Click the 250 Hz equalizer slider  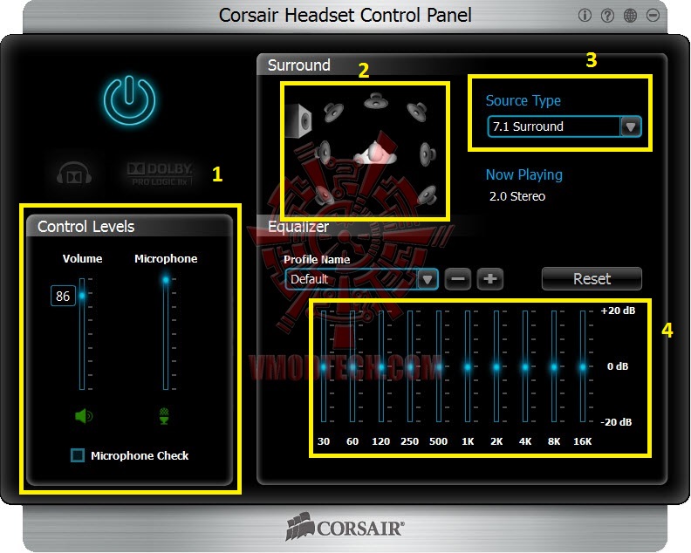410,366
